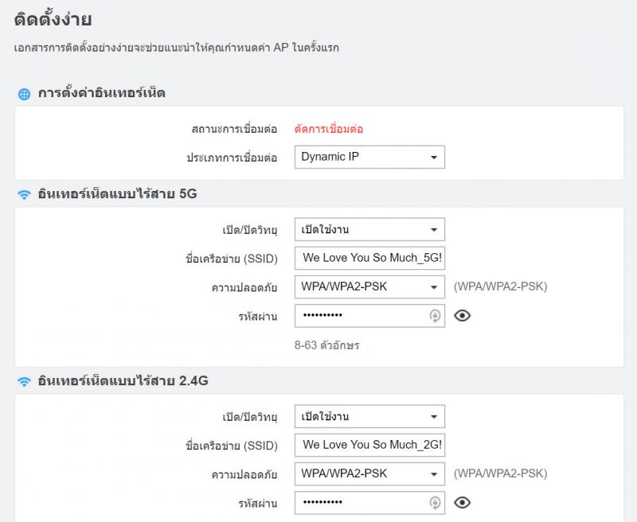Click the lock icon inside 2.4G password field

(435, 503)
